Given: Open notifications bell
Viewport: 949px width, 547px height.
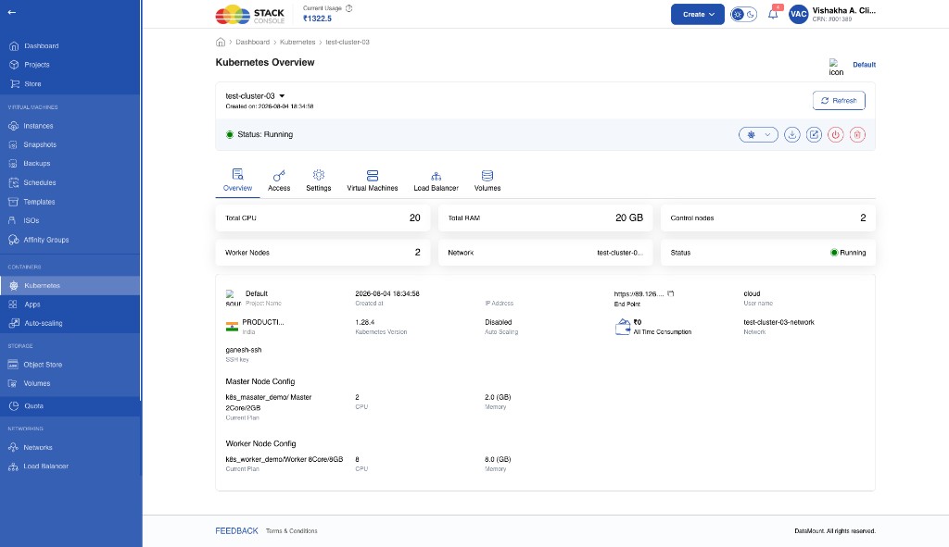Looking at the screenshot, I should (x=773, y=14).
